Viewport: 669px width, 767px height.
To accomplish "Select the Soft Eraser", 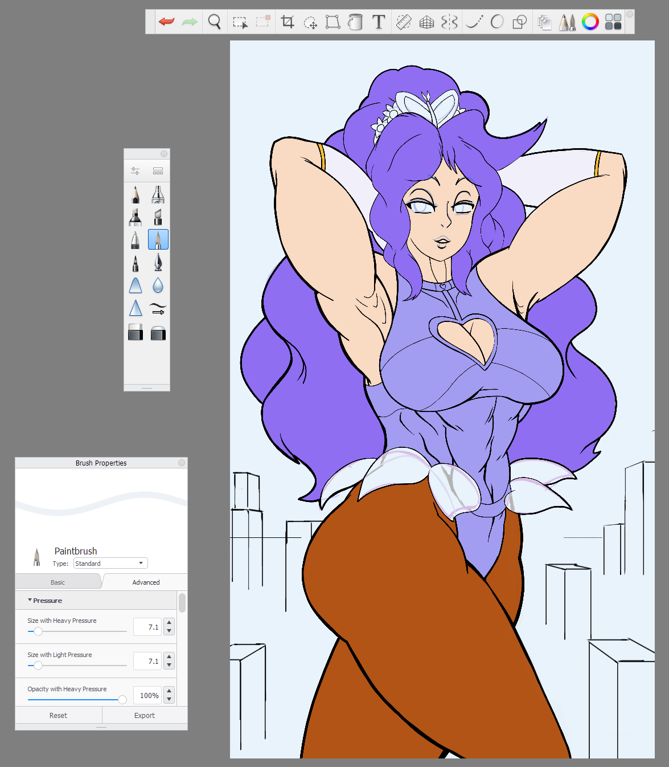I will (x=158, y=333).
